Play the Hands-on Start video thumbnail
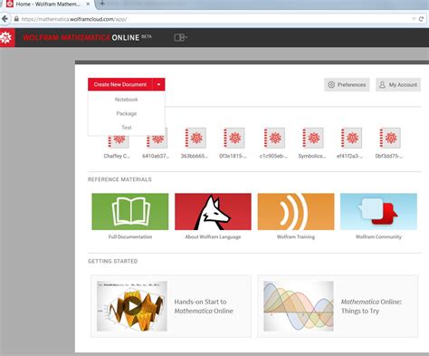The image size is (429, 356). click(x=132, y=306)
